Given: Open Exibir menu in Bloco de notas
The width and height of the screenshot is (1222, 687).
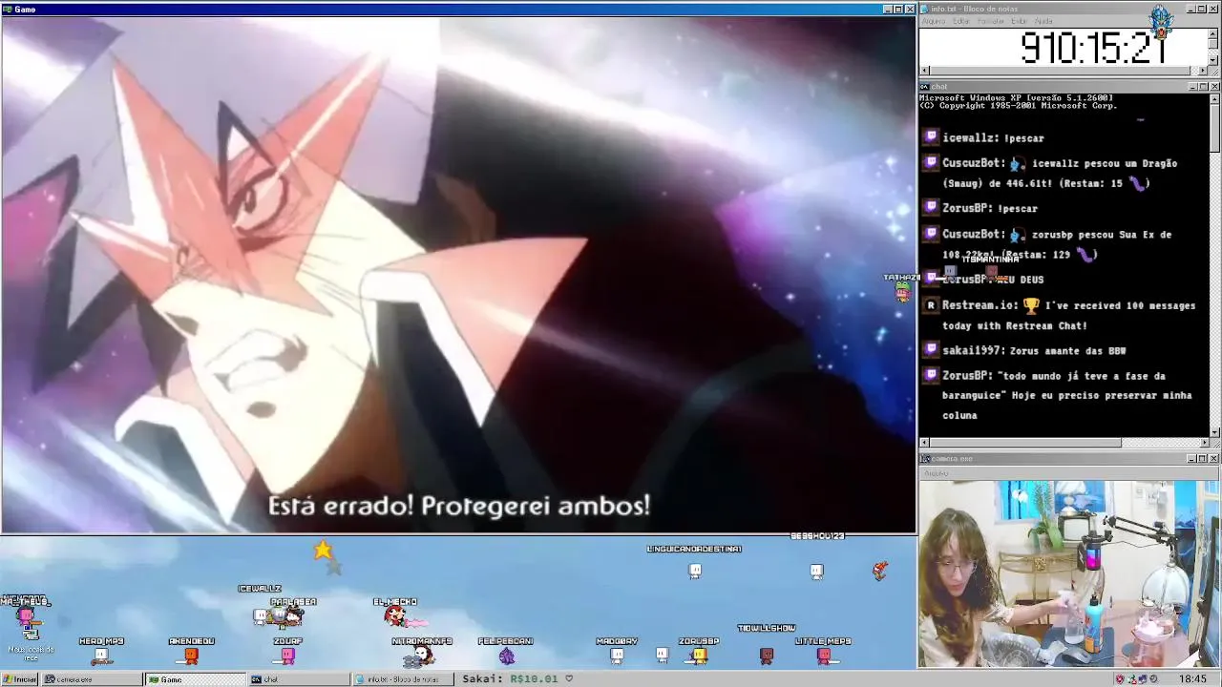Looking at the screenshot, I should 1019,21.
